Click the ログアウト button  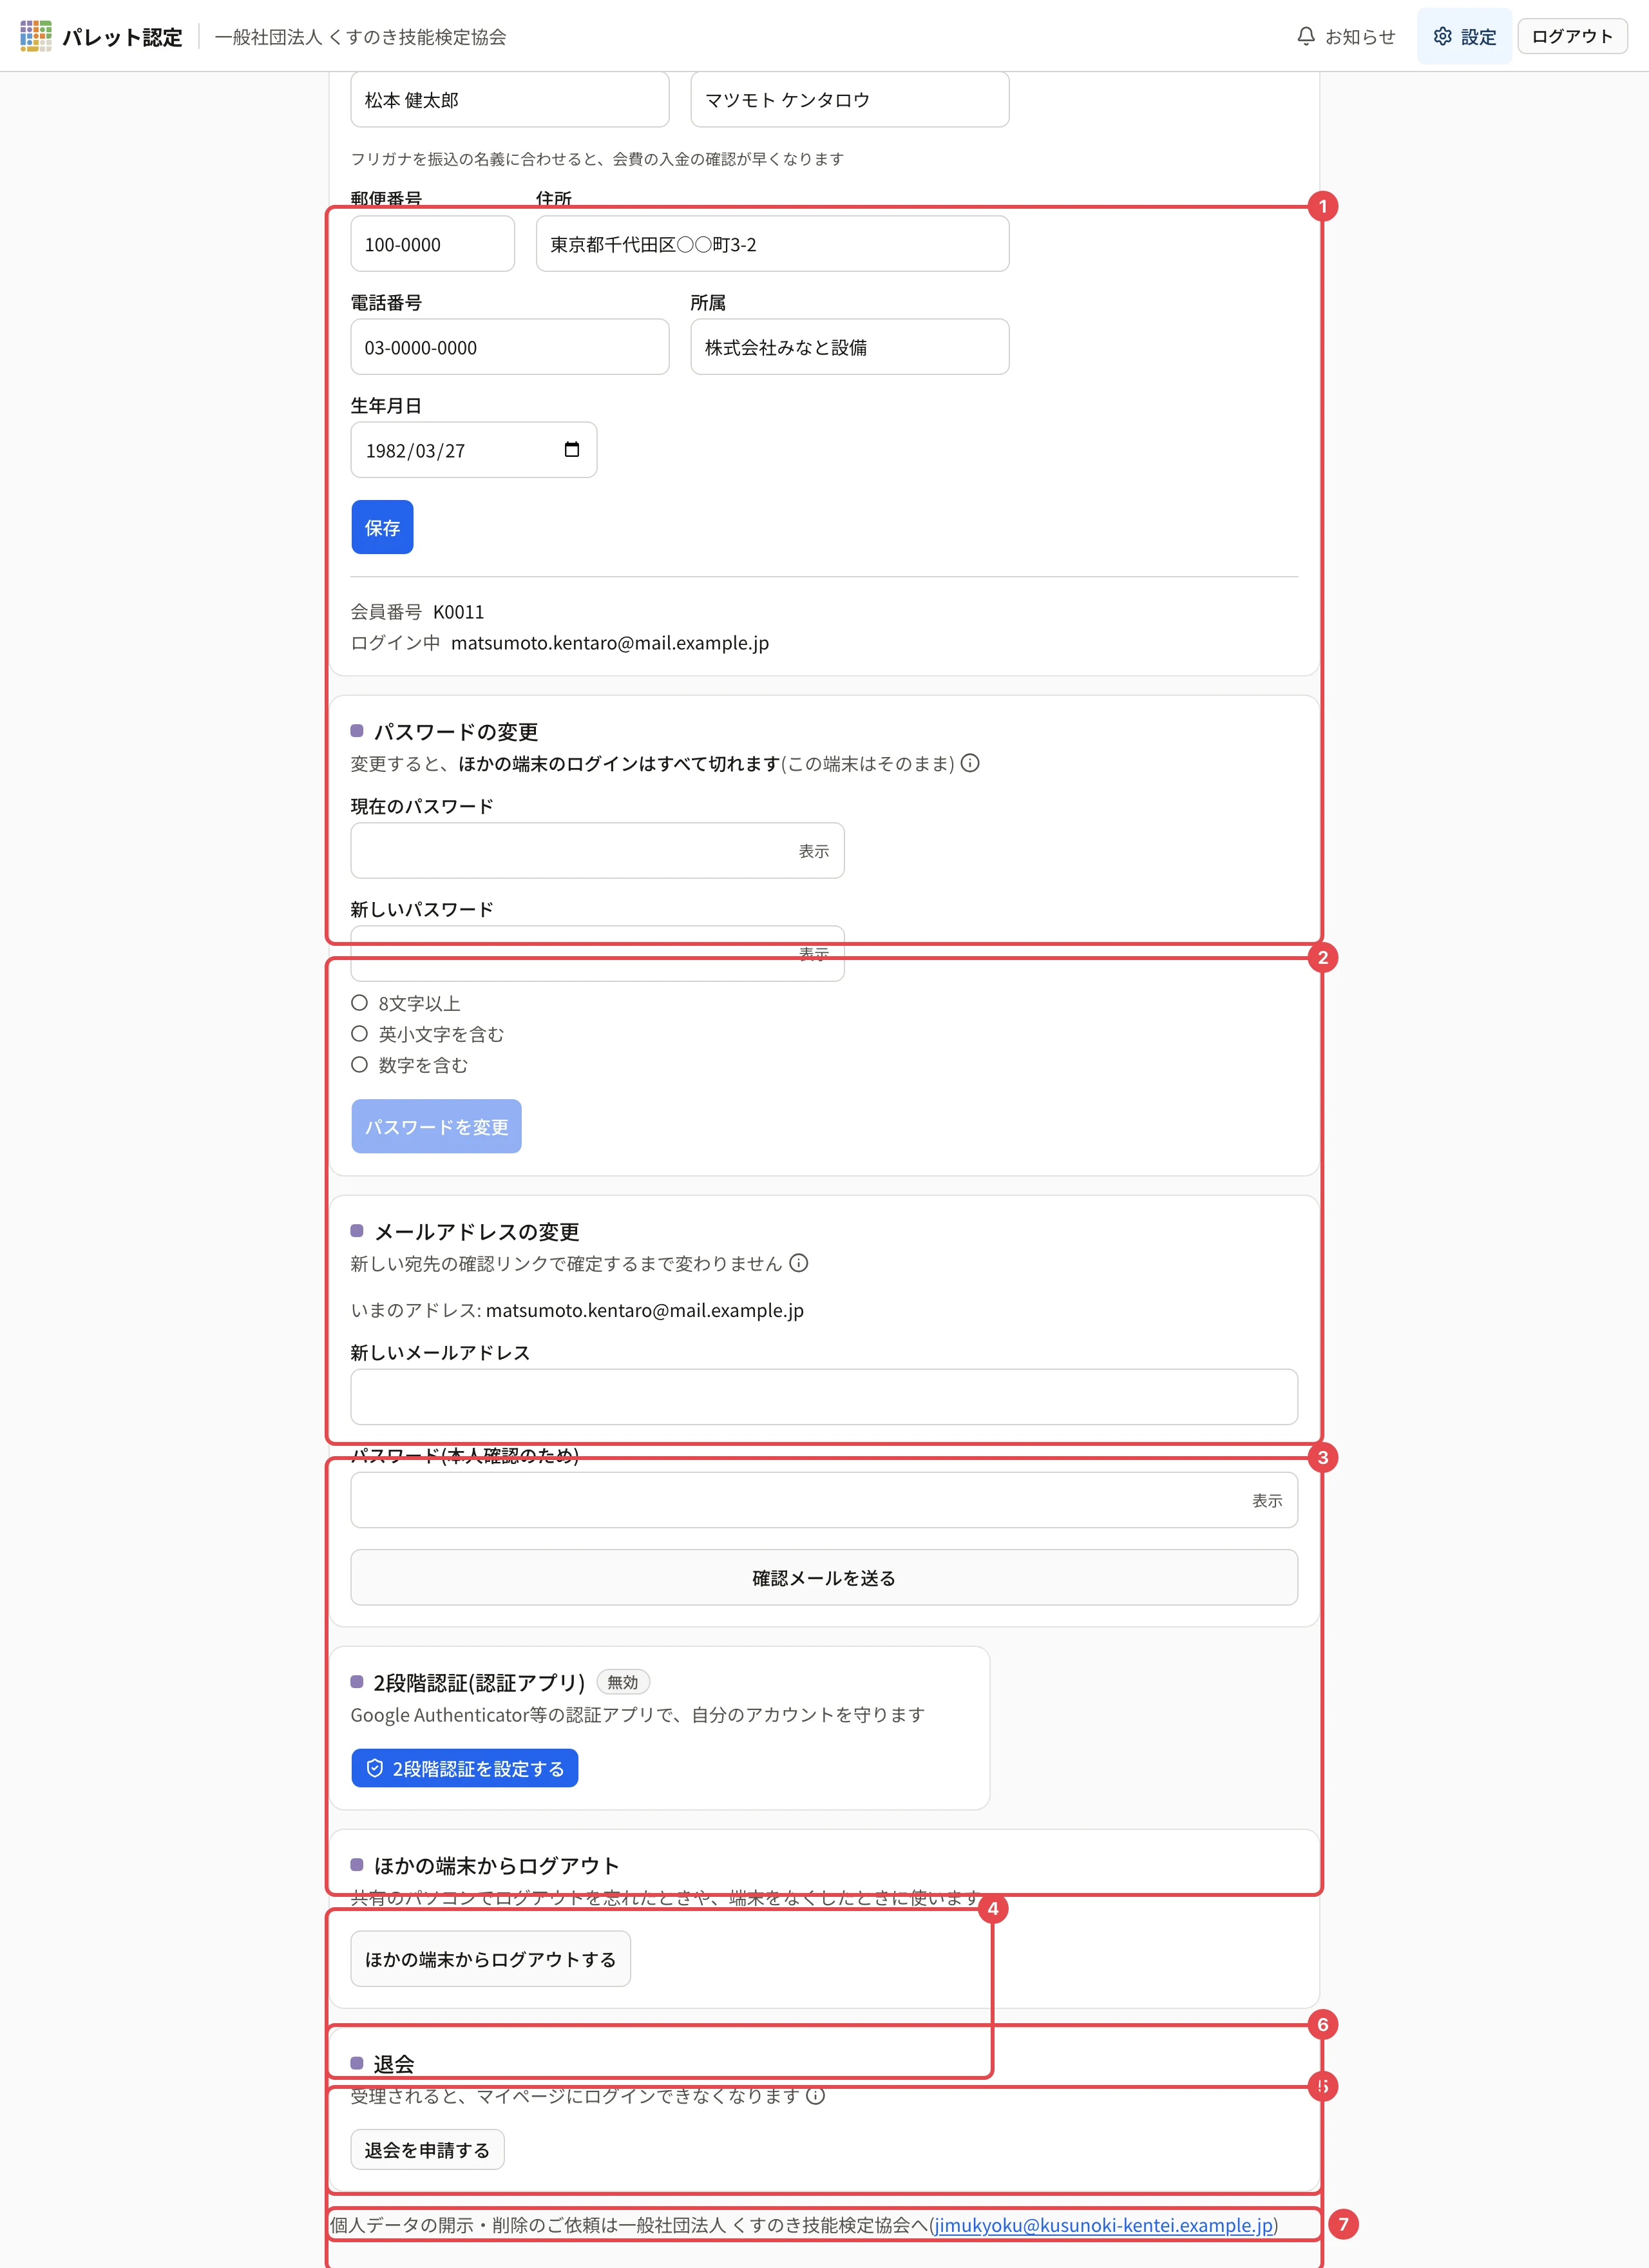point(1572,36)
